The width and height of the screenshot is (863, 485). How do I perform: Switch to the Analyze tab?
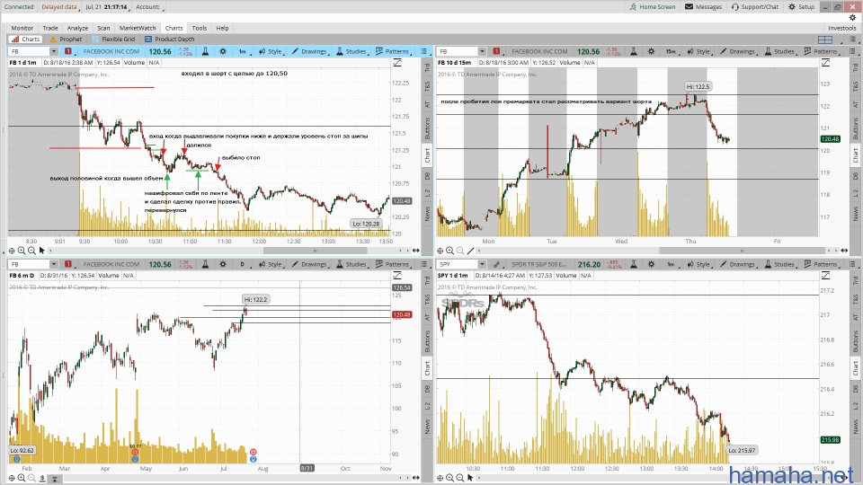[x=77, y=28]
